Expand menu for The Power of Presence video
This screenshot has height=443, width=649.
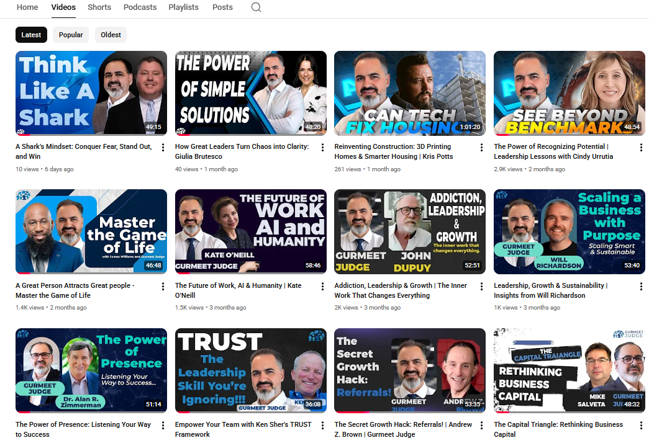point(163,426)
